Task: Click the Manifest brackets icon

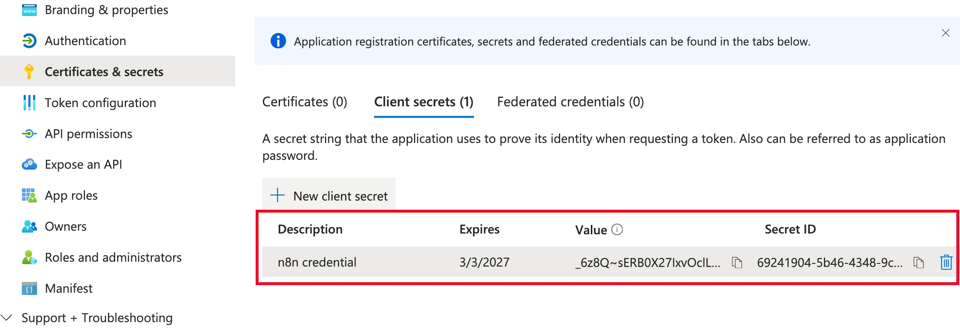Action: pos(29,288)
